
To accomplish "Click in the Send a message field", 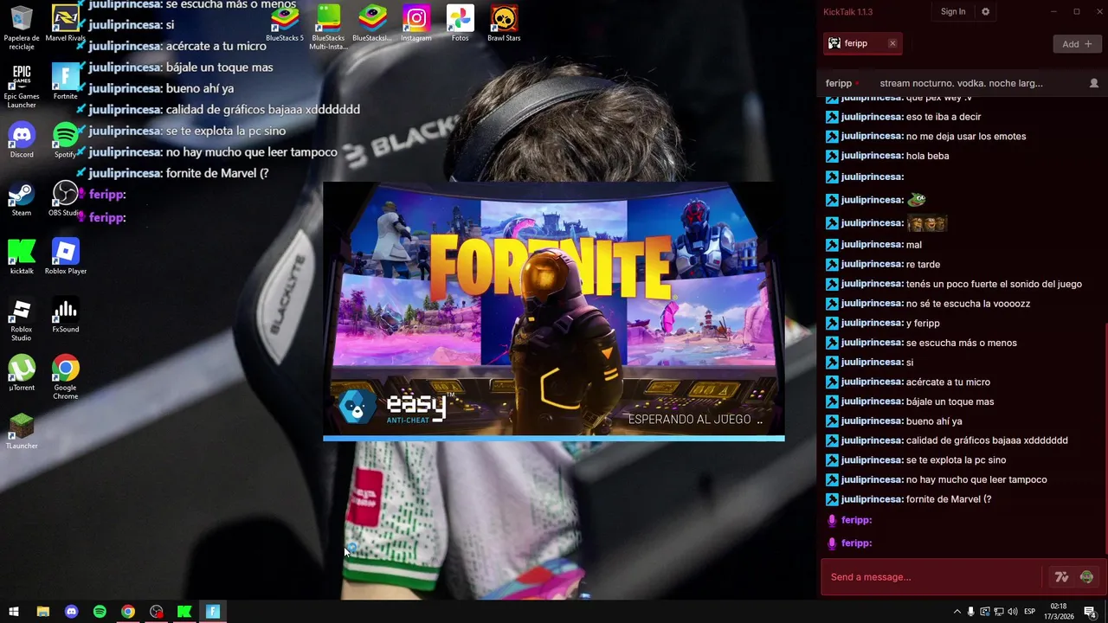I will (931, 577).
